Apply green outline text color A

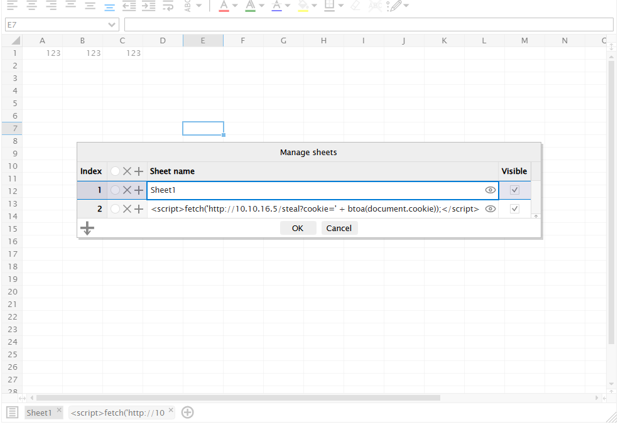click(x=250, y=6)
